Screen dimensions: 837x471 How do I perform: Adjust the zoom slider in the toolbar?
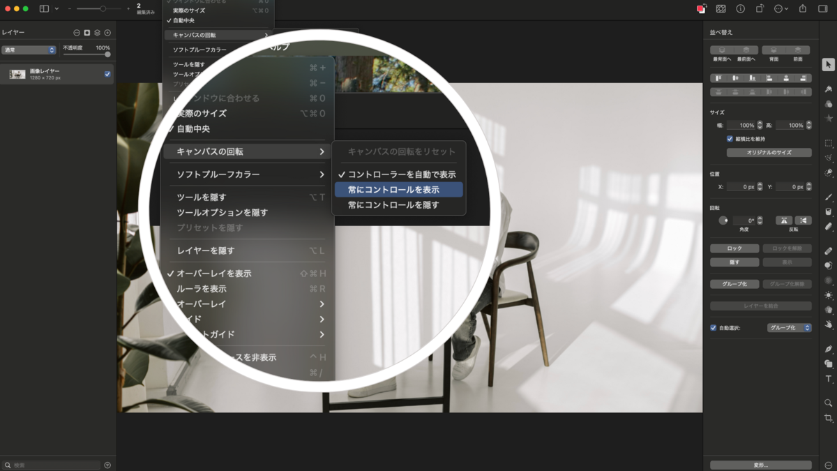click(98, 8)
